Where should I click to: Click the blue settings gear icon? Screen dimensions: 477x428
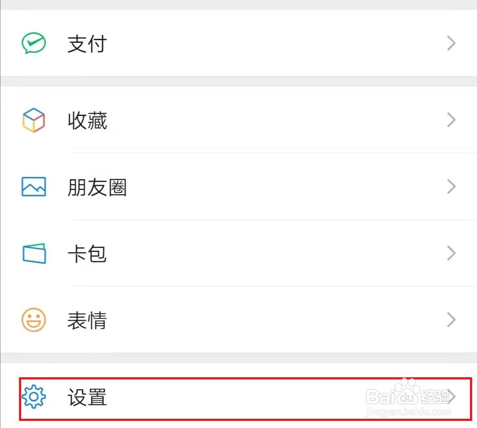(34, 396)
